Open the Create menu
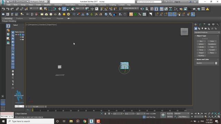The image size is (221, 124). point(38,5)
